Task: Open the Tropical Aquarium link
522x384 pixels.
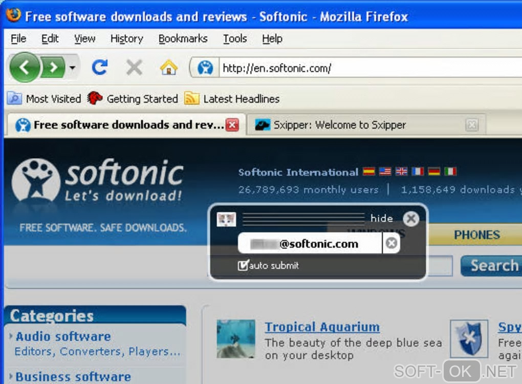Action: [322, 327]
